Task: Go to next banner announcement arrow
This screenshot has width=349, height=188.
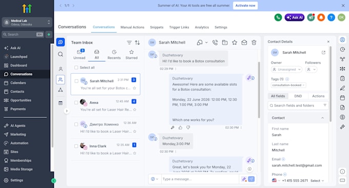Action: (x=73, y=6)
